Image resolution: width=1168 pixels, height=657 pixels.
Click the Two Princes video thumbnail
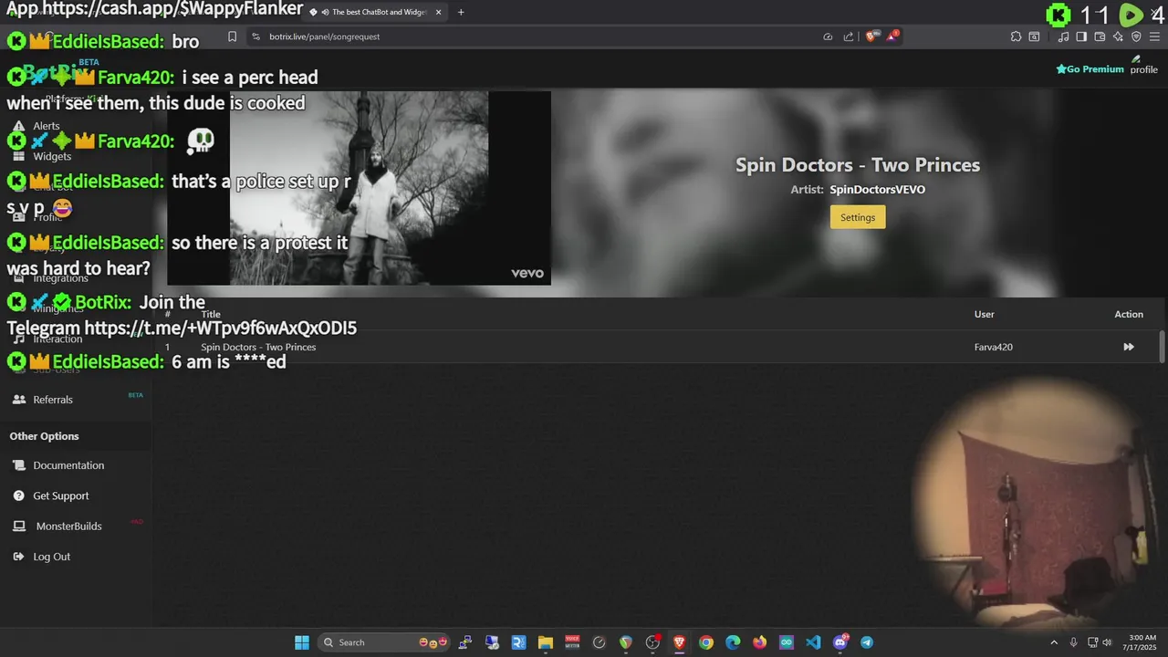pos(359,188)
